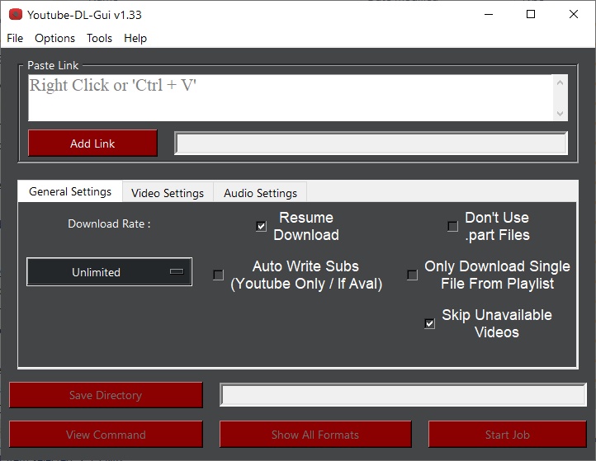Switch to the General Settings tab

(70, 191)
